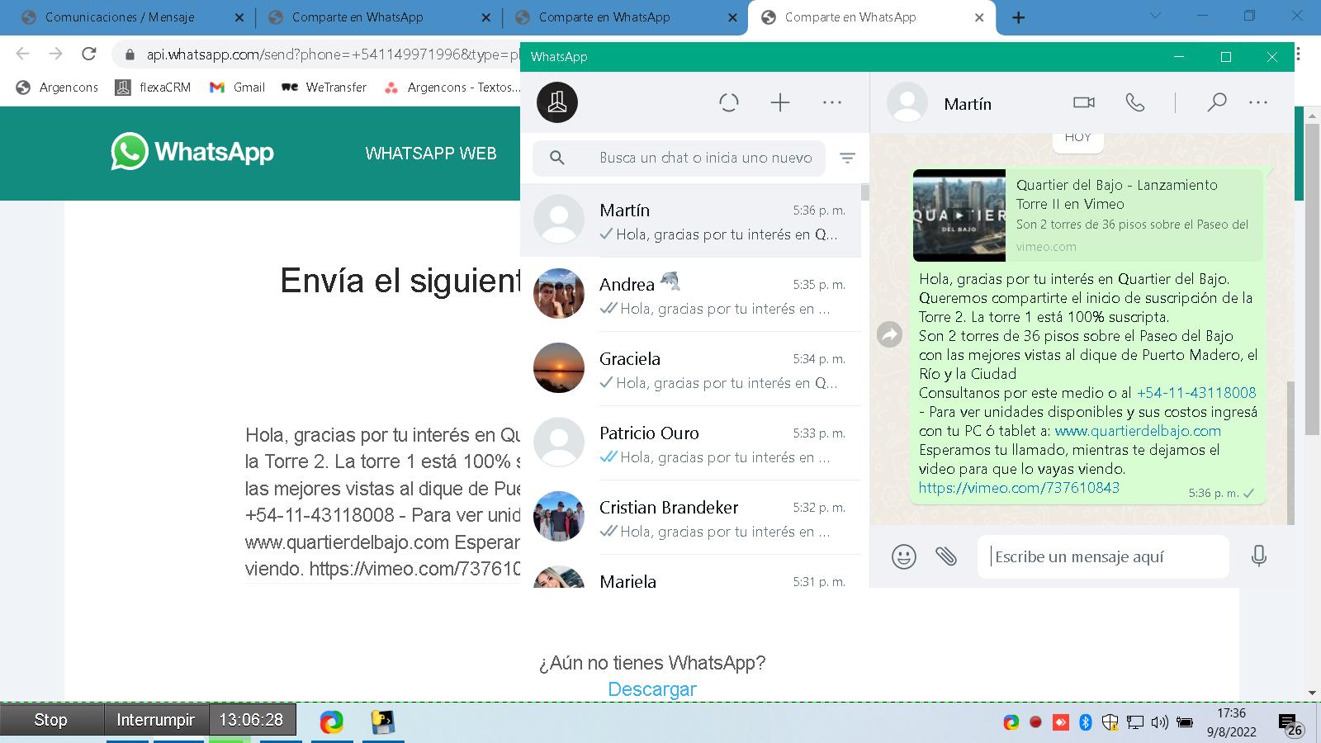Open Chrome tab search dropdown arrow
The image size is (1321, 743).
coord(1156,16)
